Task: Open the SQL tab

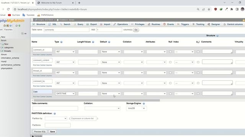Action: (x=52, y=24)
